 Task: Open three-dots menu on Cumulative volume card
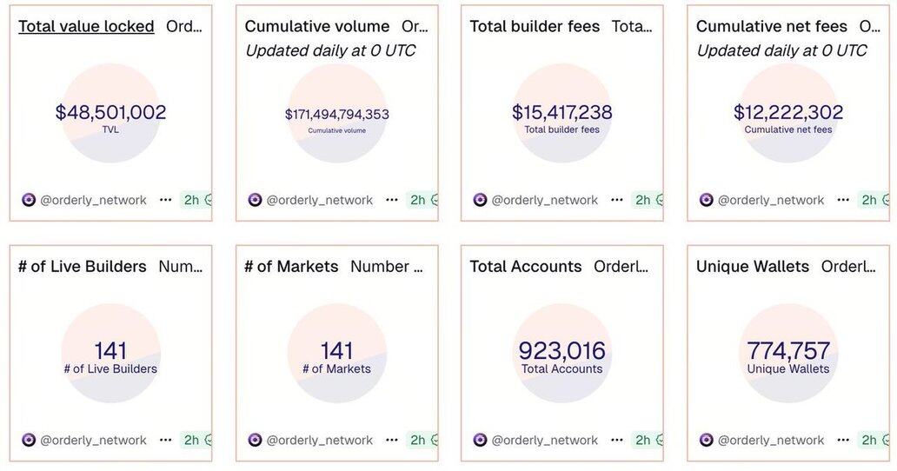tap(392, 200)
